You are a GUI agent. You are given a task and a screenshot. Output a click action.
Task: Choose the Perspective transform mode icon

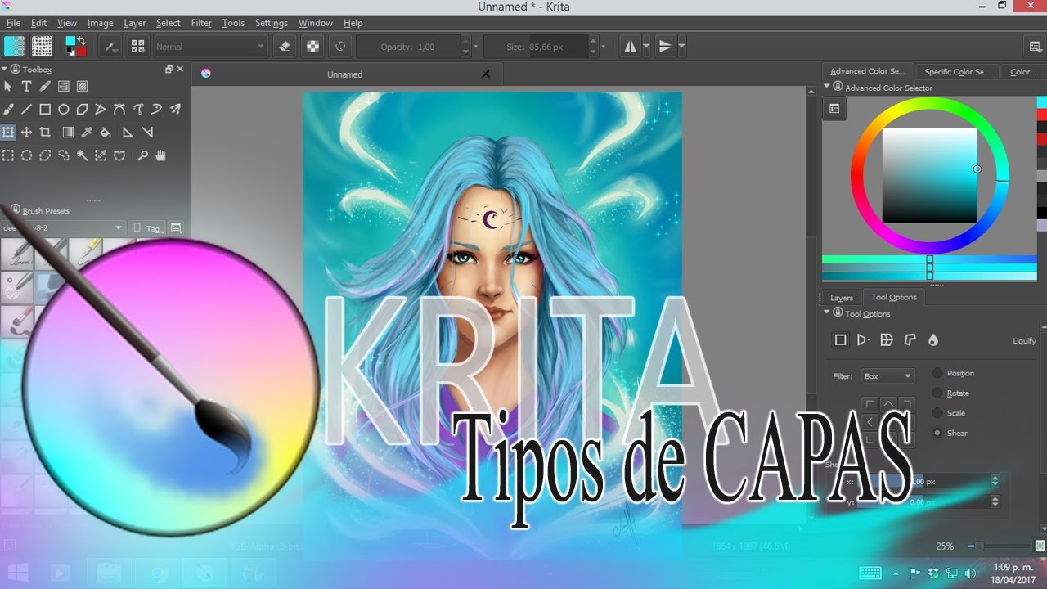coord(863,339)
